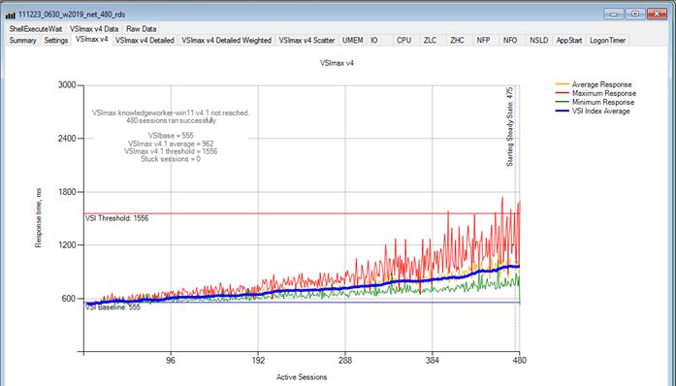
Task: Click the Maximum Response legend swatch
Action: pos(562,93)
